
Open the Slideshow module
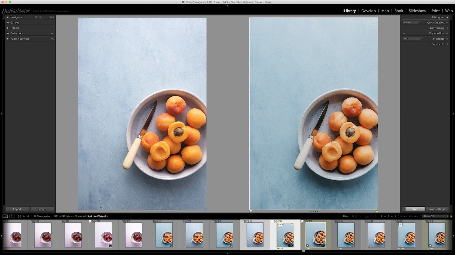(417, 11)
